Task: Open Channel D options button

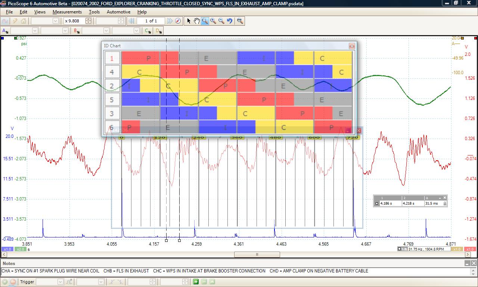Action: [x=159, y=31]
